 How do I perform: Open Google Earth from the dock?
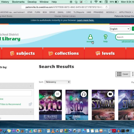[x=70, y=131]
